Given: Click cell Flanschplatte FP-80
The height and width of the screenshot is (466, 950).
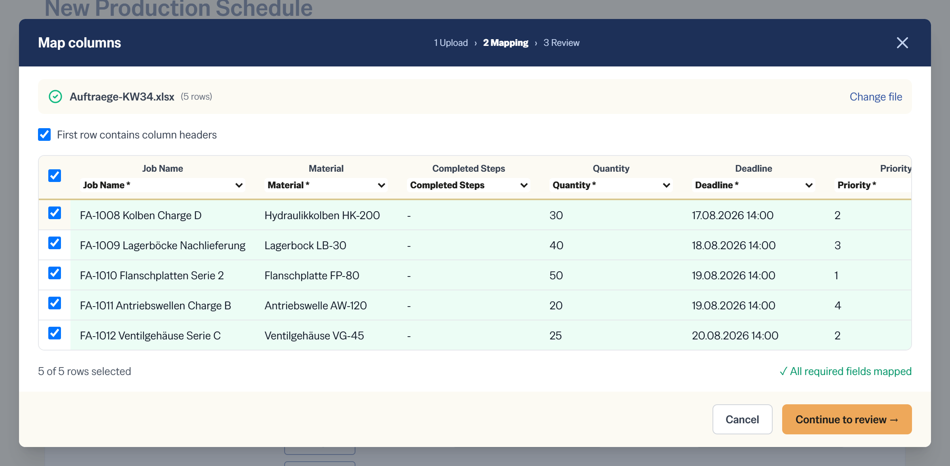Looking at the screenshot, I should 312,275.
